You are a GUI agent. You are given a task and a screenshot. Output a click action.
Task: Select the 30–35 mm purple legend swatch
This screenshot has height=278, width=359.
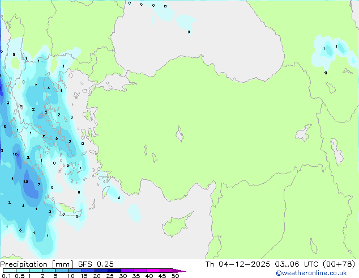click(x=127, y=271)
